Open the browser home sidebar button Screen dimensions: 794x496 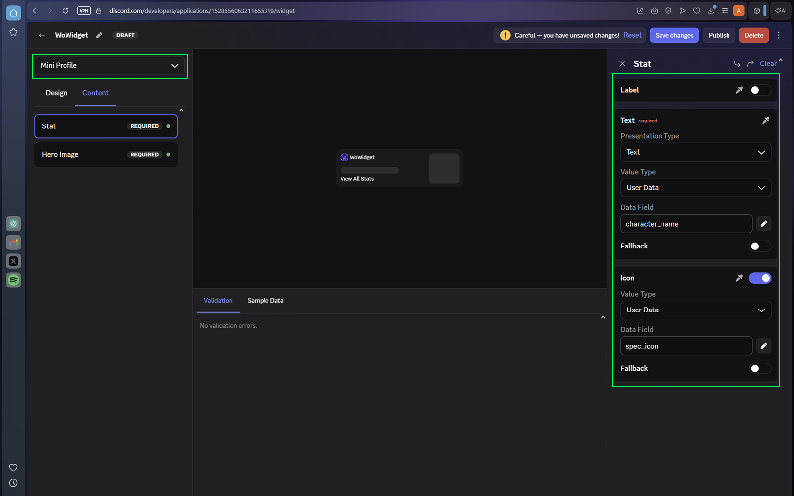13,13
